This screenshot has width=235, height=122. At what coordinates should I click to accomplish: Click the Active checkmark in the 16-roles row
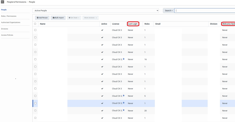[x=102, y=59]
